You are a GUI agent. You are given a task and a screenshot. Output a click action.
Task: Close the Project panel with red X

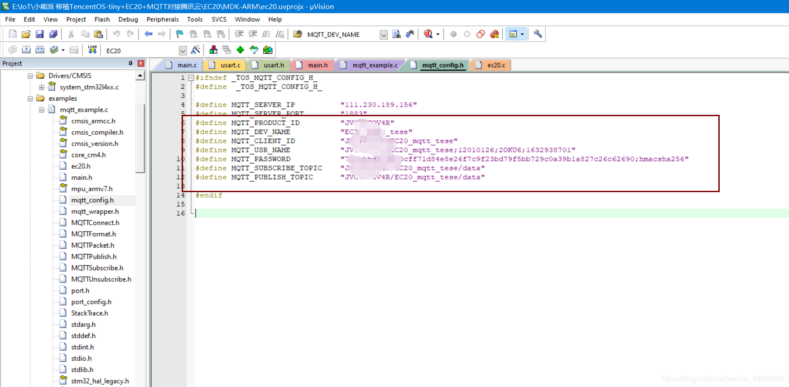(x=141, y=63)
